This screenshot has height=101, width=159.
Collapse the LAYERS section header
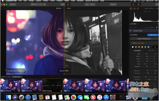pos(134,24)
